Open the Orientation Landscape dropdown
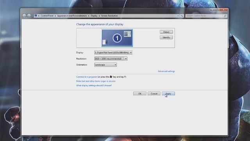 [x=105, y=65]
